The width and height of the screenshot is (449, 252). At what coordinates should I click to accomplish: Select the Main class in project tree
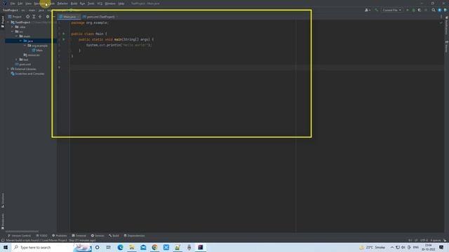coord(37,50)
